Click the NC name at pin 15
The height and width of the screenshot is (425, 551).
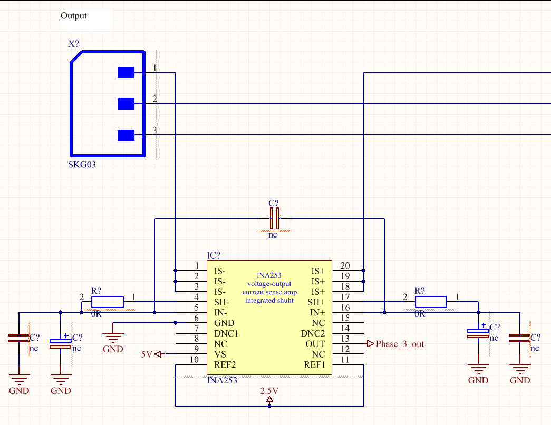(318, 323)
